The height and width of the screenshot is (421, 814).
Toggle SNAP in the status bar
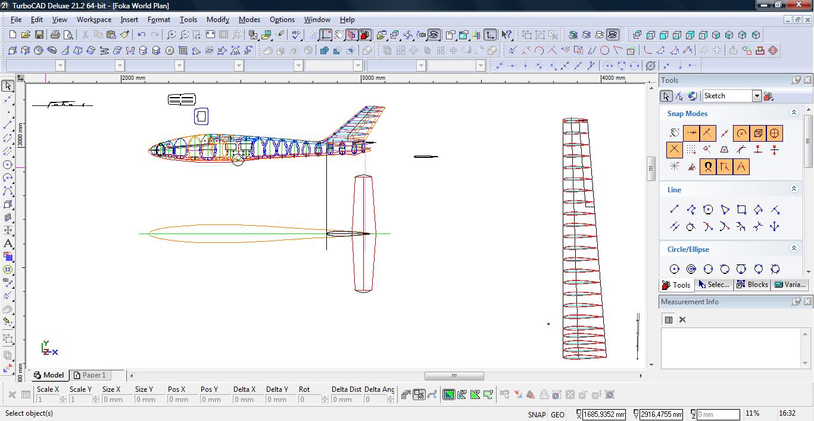536,414
